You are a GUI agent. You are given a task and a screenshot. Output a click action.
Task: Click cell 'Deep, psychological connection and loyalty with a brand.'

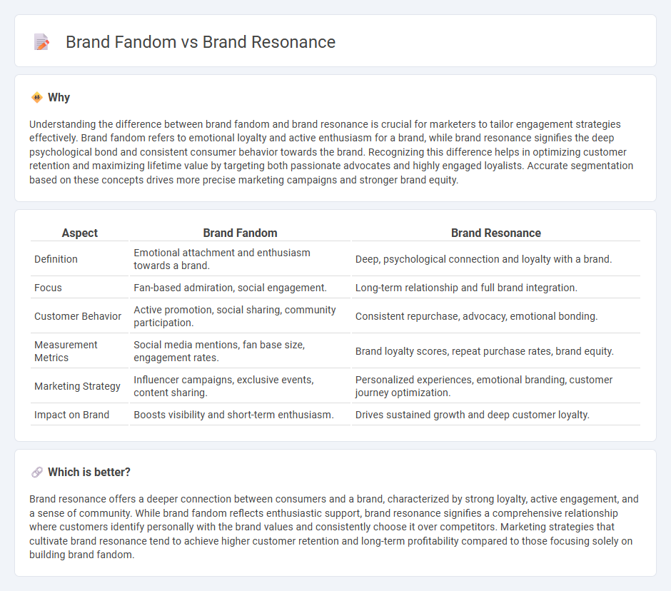(x=496, y=259)
